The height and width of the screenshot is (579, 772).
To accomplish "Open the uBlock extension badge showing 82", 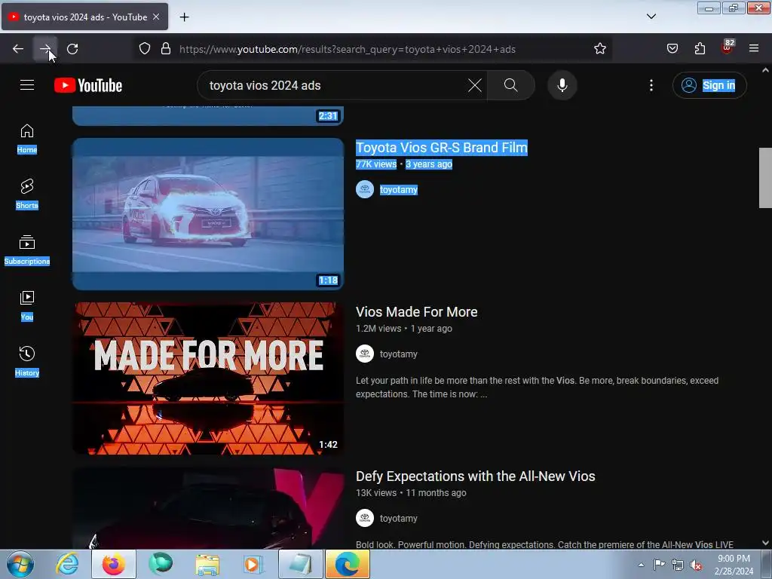I will pos(728,47).
